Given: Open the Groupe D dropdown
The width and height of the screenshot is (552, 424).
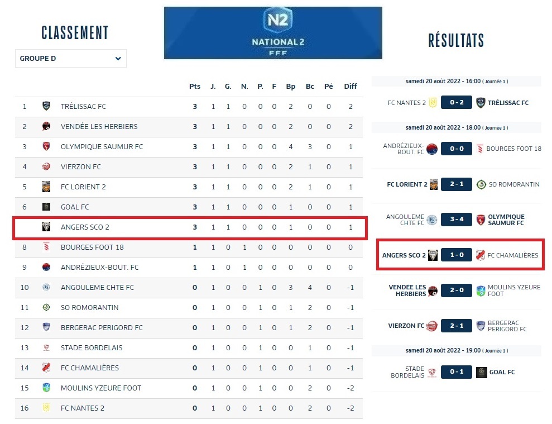Looking at the screenshot, I should (70, 59).
